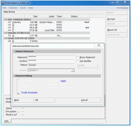This screenshot has height=126, width=131.
Task: Click the F: Local Disk drive icon
Action: point(10,30)
